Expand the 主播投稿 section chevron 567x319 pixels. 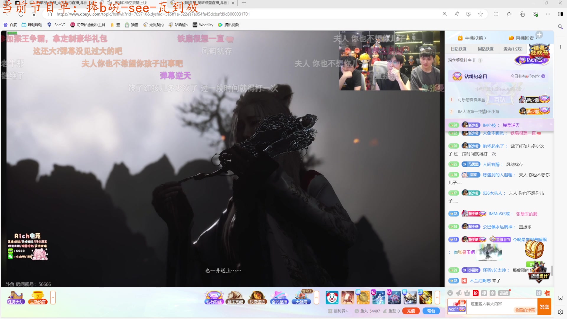tap(486, 38)
